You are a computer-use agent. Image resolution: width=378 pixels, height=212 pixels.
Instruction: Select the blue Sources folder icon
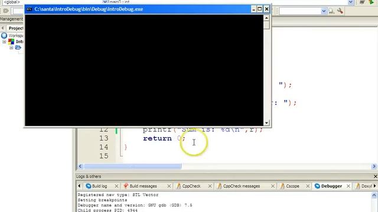coord(18,47)
